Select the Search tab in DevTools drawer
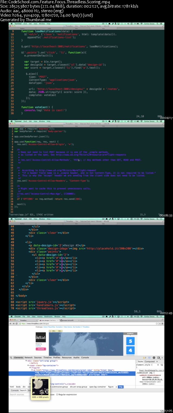The width and height of the screenshot is (173, 413). [x=23, y=390]
